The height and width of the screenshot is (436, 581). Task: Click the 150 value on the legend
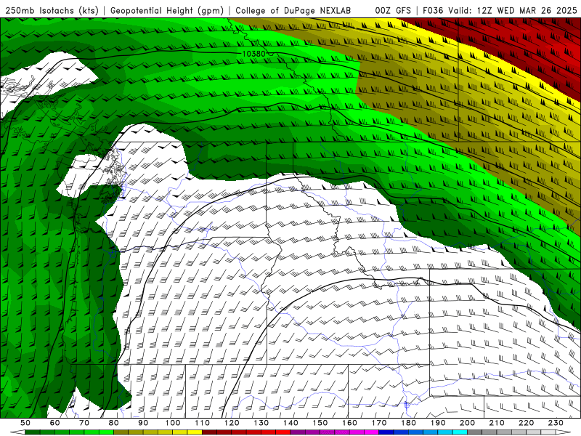coord(320,423)
